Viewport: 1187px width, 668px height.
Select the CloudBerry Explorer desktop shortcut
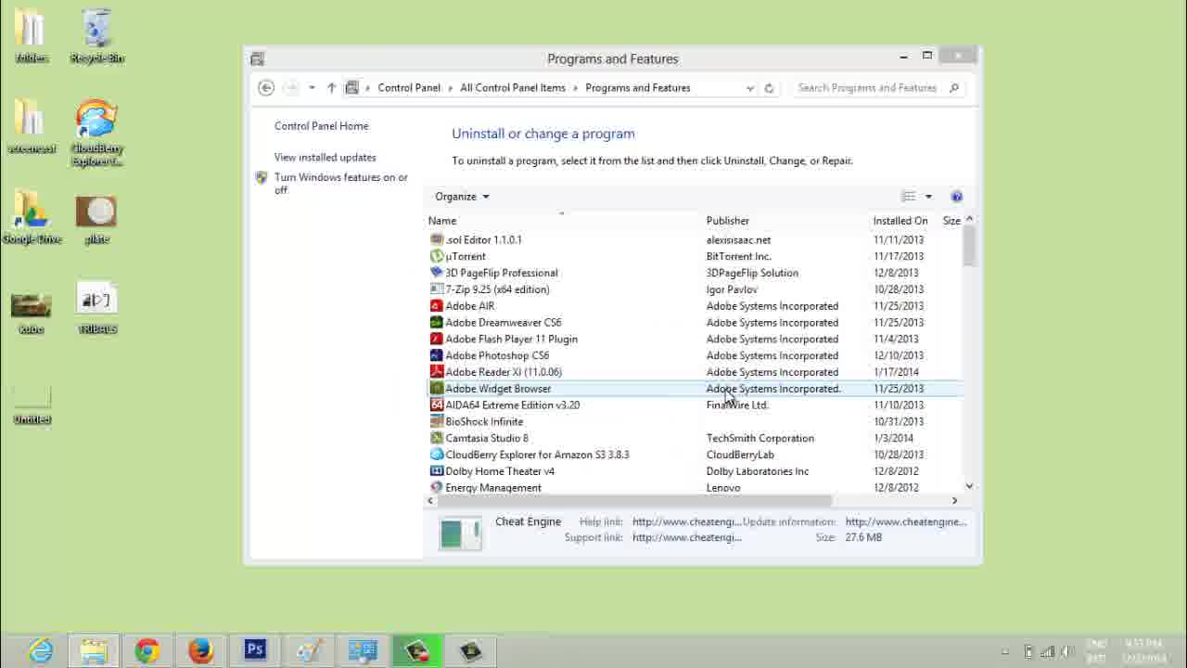(x=97, y=134)
